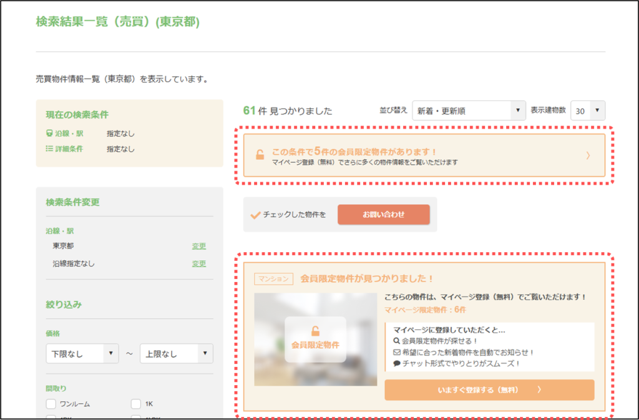Expand the 上限なし maximum price dropdown
The width and height of the screenshot is (639, 420).
click(x=176, y=353)
